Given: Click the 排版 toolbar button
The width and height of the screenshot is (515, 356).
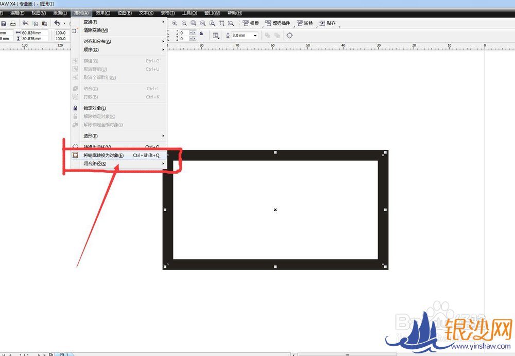Looking at the screenshot, I should tap(251, 23).
